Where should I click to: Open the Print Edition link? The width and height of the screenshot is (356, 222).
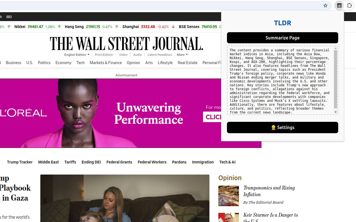point(104,55)
